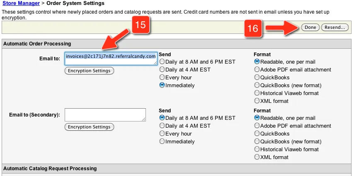Image resolution: width=354 pixels, height=176 pixels.
Task: Open Encryption Settings under secondary email
Action: 89,127
